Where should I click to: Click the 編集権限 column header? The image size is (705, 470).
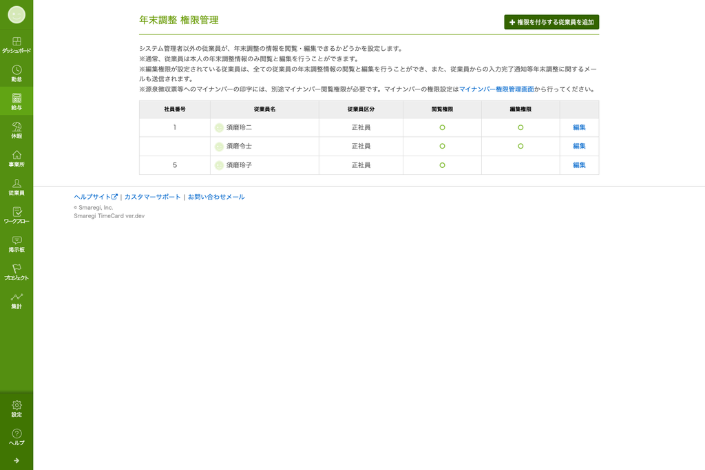[x=520, y=109]
